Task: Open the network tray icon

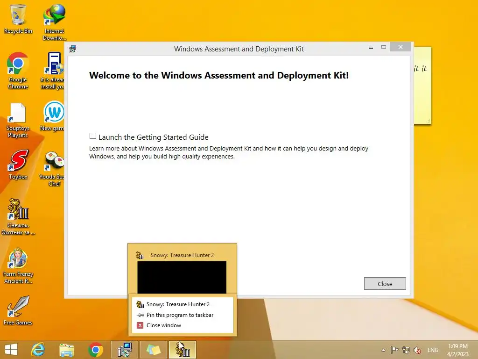Action: click(406, 350)
